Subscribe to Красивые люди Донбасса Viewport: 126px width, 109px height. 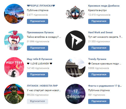[99, 21]
